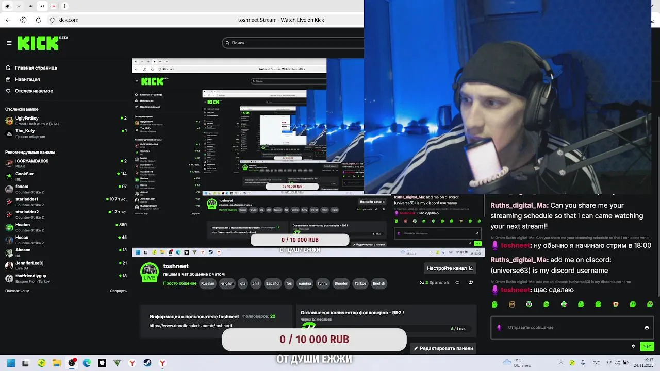Select the browser tab with red icon

click(x=53, y=6)
